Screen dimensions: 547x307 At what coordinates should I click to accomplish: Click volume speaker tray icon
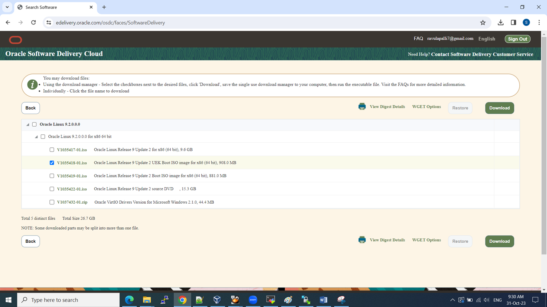[x=487, y=300]
